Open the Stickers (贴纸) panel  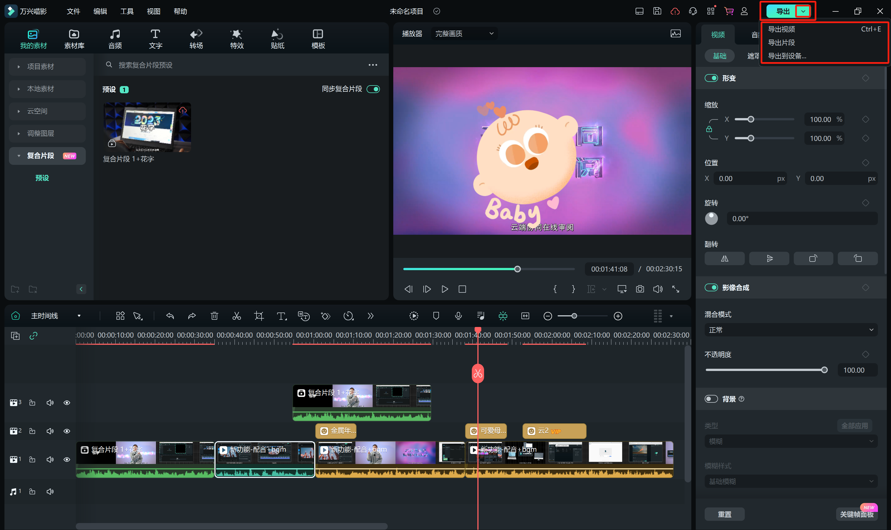pos(277,38)
